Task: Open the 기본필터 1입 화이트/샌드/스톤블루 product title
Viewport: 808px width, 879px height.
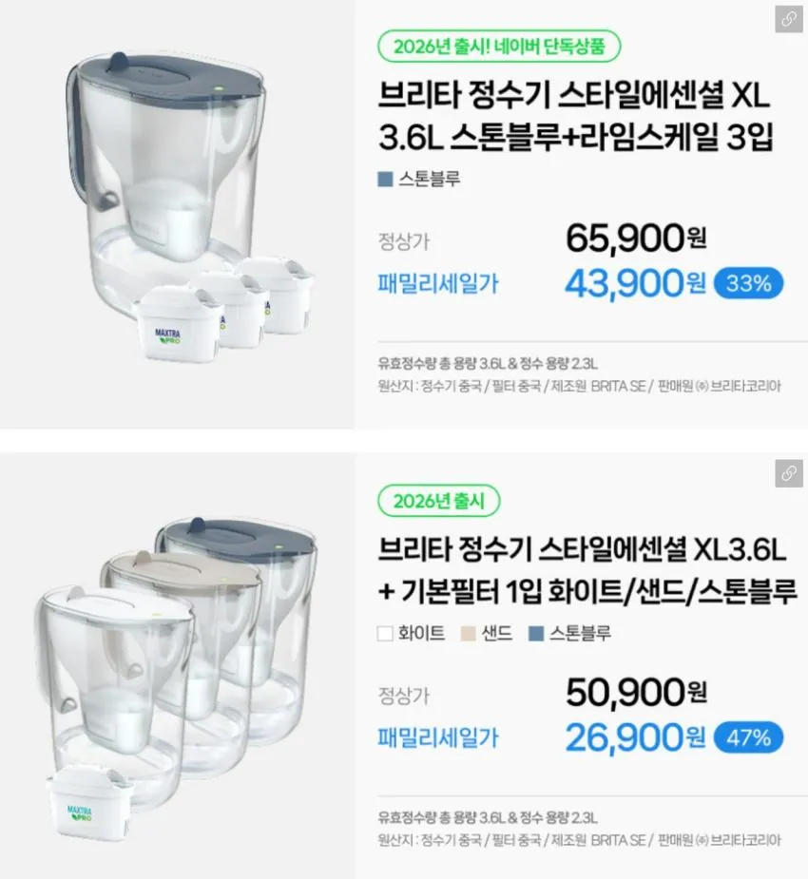Action: point(587,570)
